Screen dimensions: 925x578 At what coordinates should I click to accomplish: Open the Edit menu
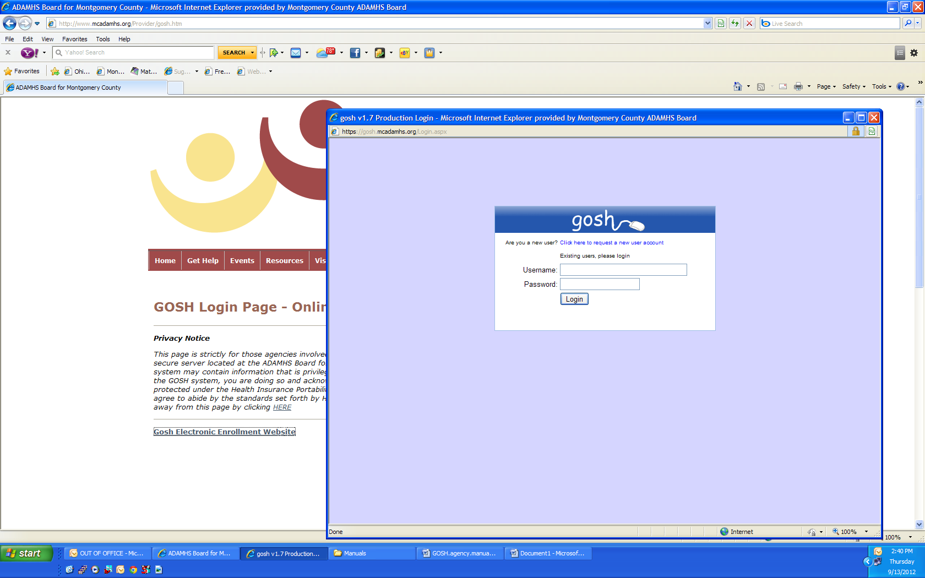[x=28, y=39]
